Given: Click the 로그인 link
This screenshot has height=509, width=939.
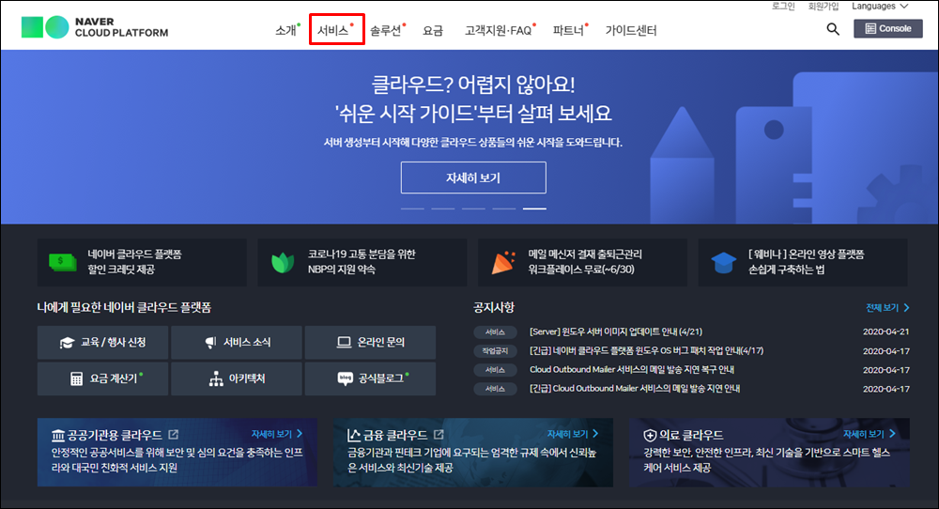Looking at the screenshot, I should tap(783, 6).
